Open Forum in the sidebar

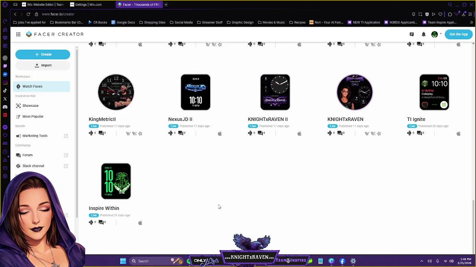pos(27,155)
